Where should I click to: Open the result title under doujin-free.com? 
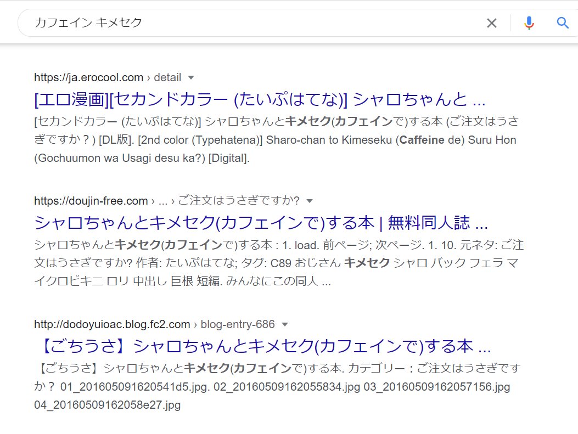pos(261,223)
